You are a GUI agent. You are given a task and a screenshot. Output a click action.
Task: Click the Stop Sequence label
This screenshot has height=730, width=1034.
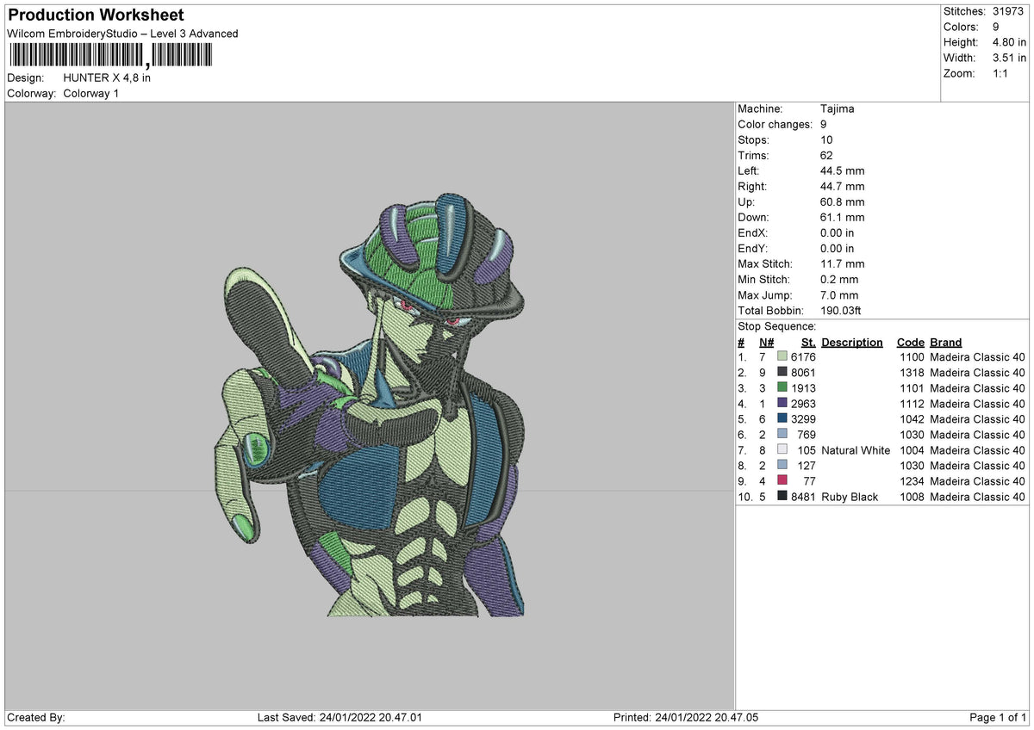776,327
